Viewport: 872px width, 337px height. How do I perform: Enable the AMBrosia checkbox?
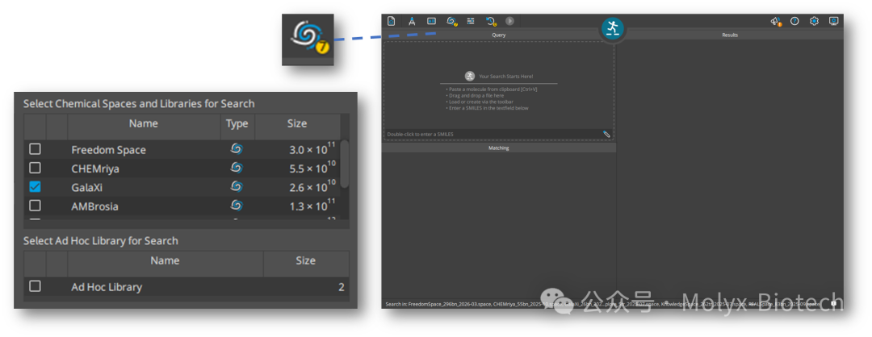(x=35, y=206)
